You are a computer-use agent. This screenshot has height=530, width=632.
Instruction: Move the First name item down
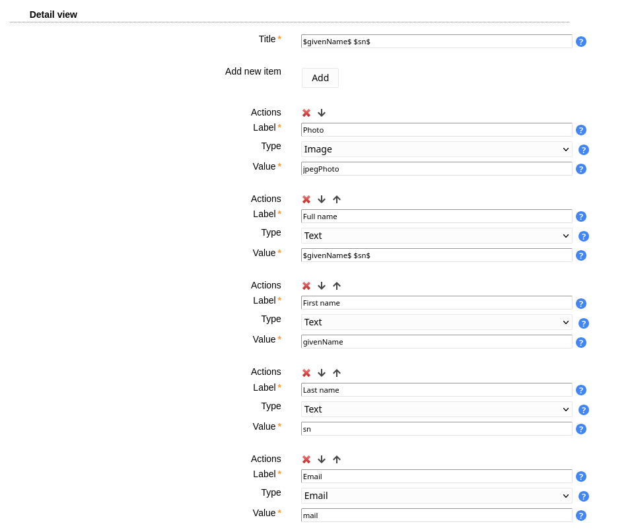[x=322, y=286]
